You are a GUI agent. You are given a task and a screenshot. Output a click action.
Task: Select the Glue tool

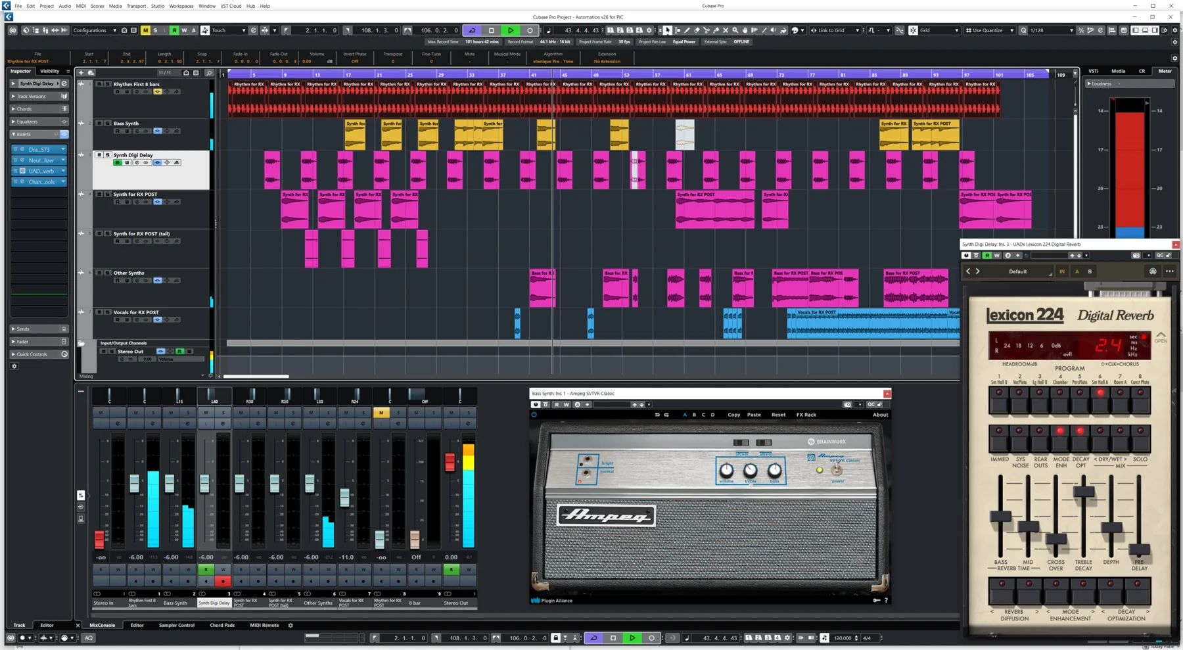click(x=716, y=30)
